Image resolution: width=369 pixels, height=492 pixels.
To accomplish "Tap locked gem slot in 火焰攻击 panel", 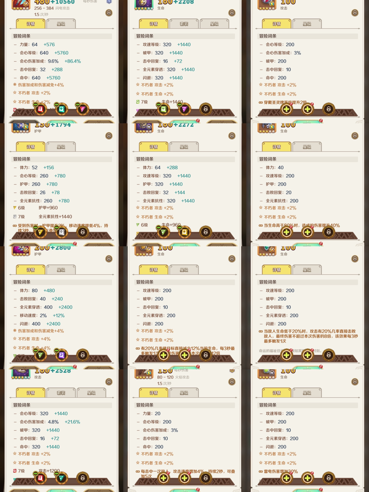I will point(206,478).
